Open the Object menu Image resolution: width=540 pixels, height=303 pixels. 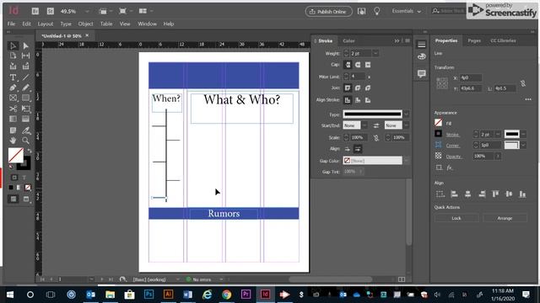(x=85, y=24)
